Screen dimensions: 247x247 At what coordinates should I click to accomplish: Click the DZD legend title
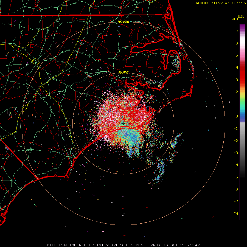coord(241,16)
